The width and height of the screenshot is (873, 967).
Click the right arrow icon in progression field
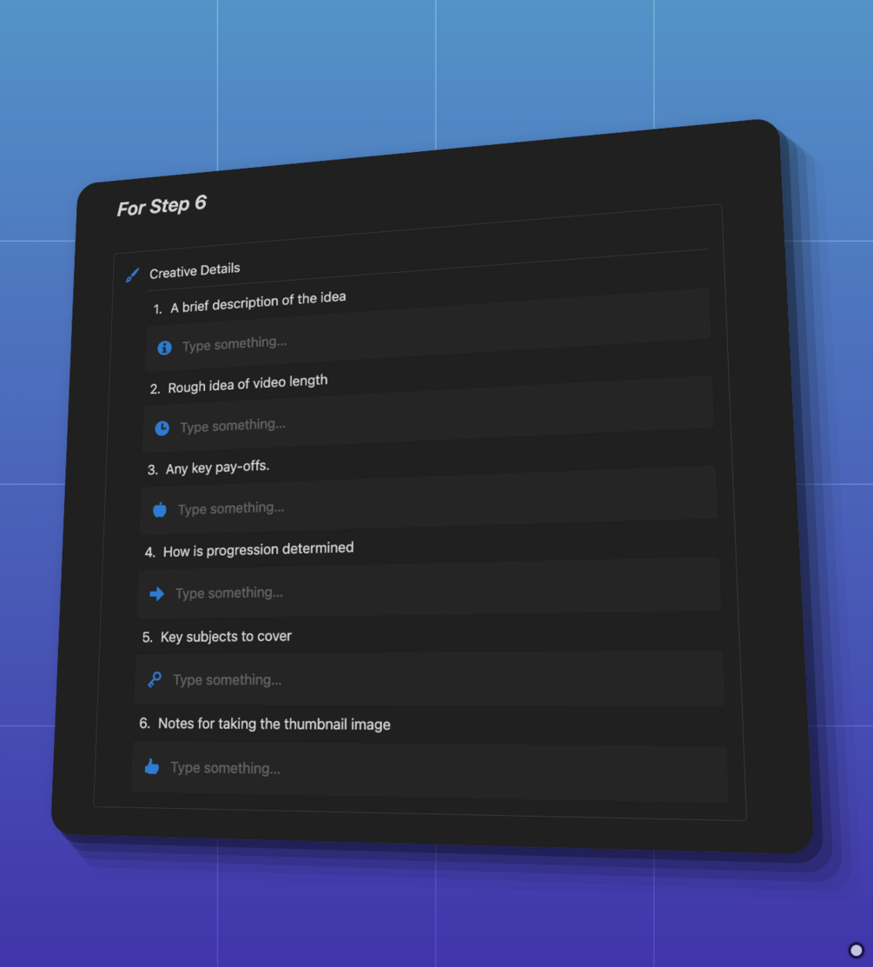156,593
